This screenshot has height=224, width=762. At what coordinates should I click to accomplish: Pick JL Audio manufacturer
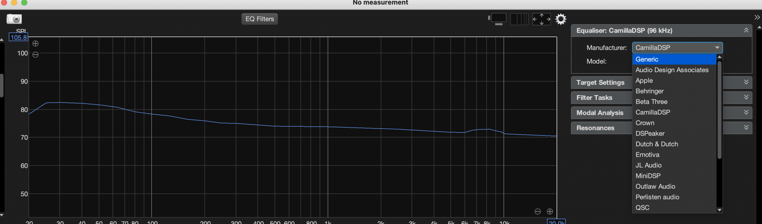tap(674, 165)
